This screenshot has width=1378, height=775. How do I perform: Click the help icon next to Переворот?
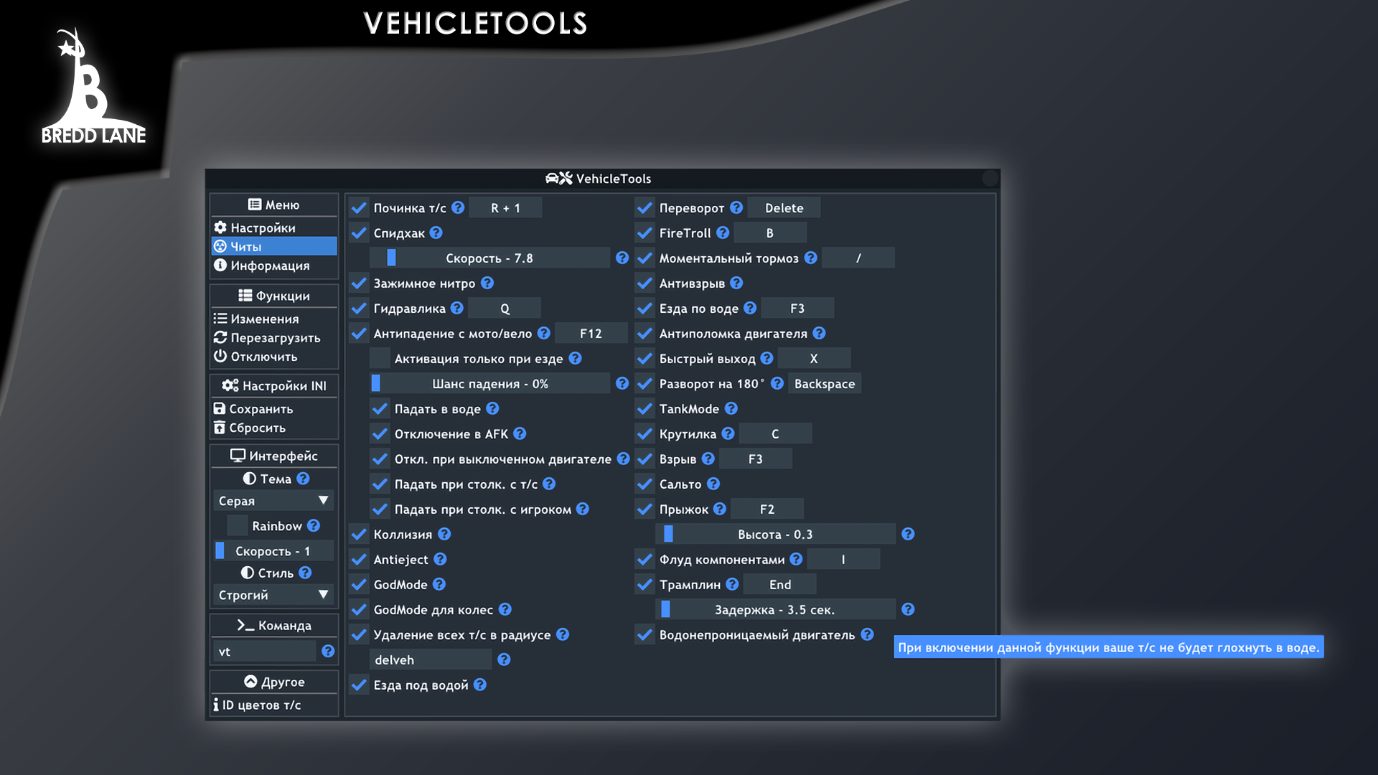736,208
